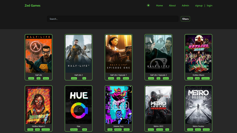Viewport: 237px width, 133px height.
Task: Select the Hue game cover
Action: (x=78, y=105)
